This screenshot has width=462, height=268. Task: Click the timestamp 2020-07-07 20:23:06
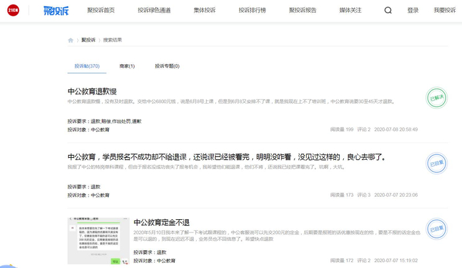[396, 195]
